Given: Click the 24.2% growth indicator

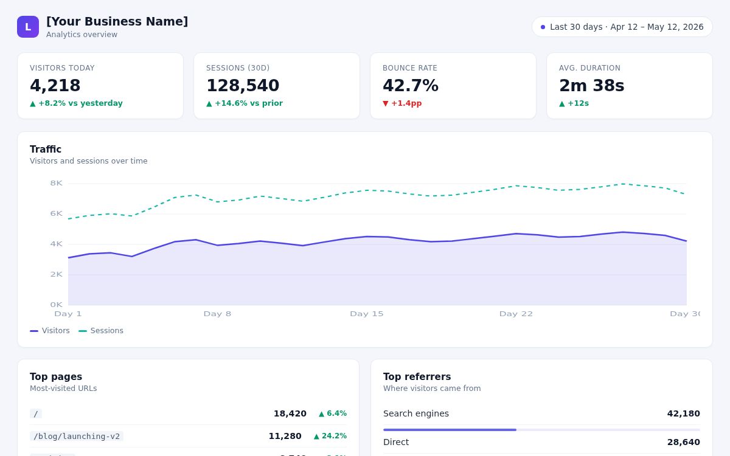Looking at the screenshot, I should tap(330, 436).
